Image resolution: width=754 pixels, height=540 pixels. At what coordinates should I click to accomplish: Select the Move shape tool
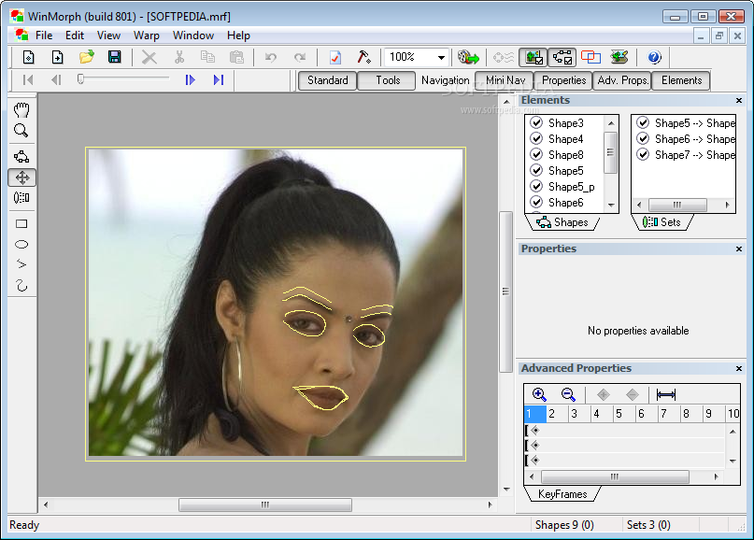click(x=21, y=178)
